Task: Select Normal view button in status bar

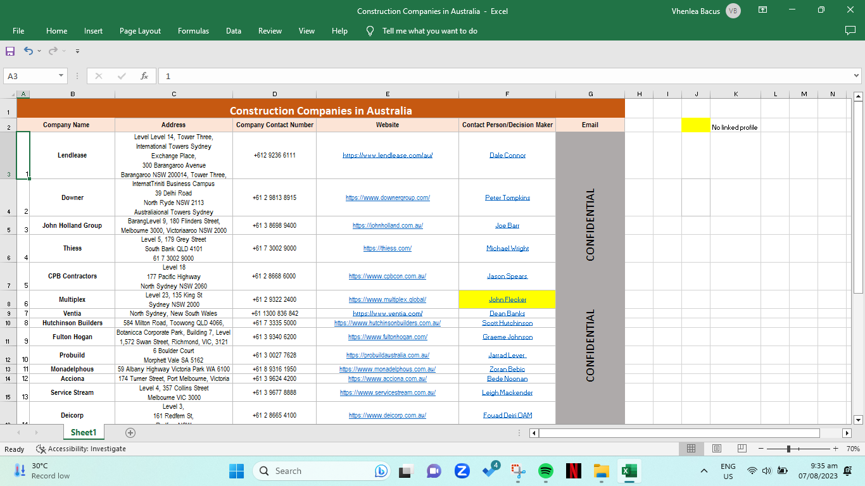Action: tap(691, 449)
